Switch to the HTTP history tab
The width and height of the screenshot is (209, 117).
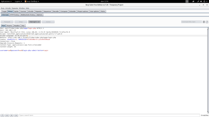coord(15,15)
